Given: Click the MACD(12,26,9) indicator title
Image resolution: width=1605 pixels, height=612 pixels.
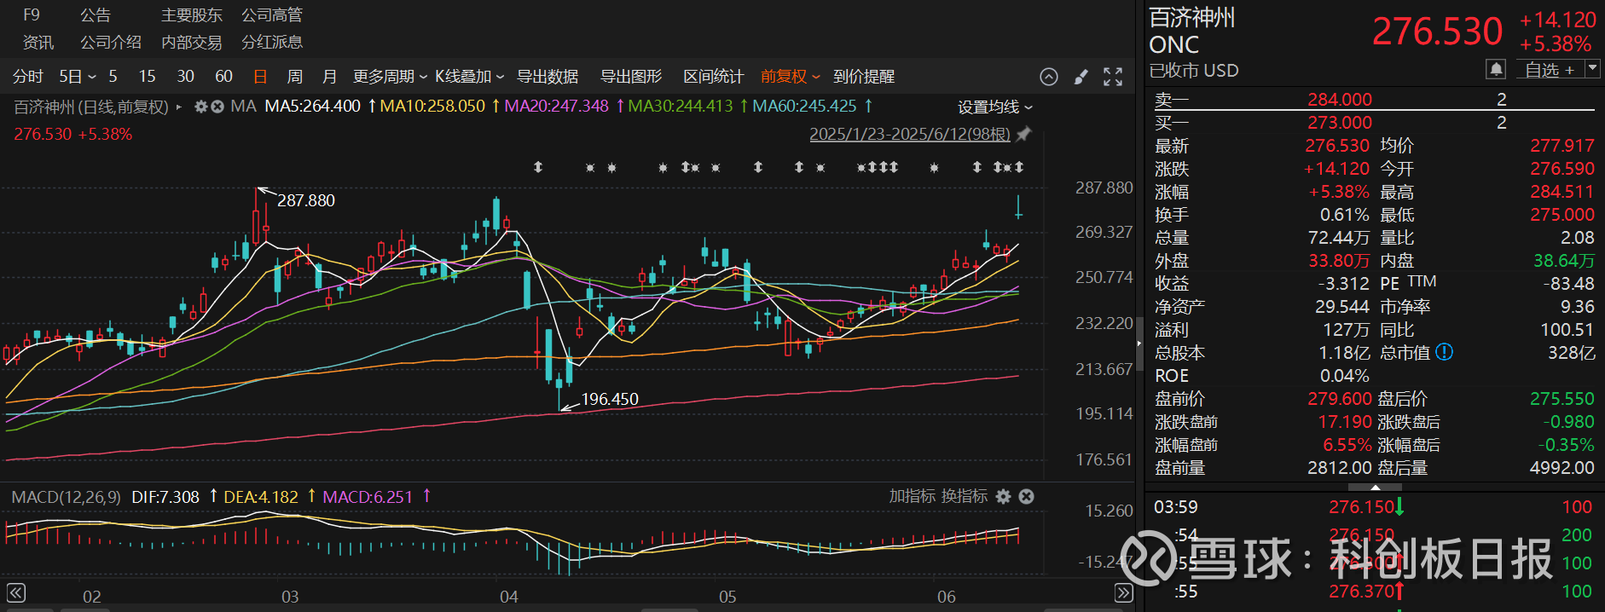Looking at the screenshot, I should click(x=67, y=497).
